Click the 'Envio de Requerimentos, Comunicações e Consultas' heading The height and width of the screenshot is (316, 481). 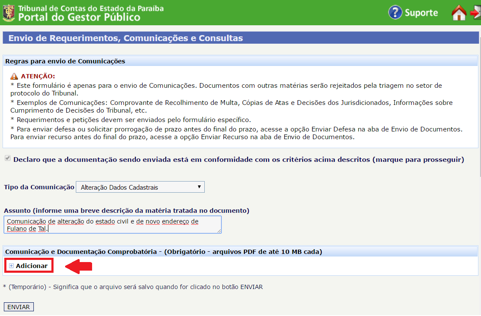[x=125, y=38]
